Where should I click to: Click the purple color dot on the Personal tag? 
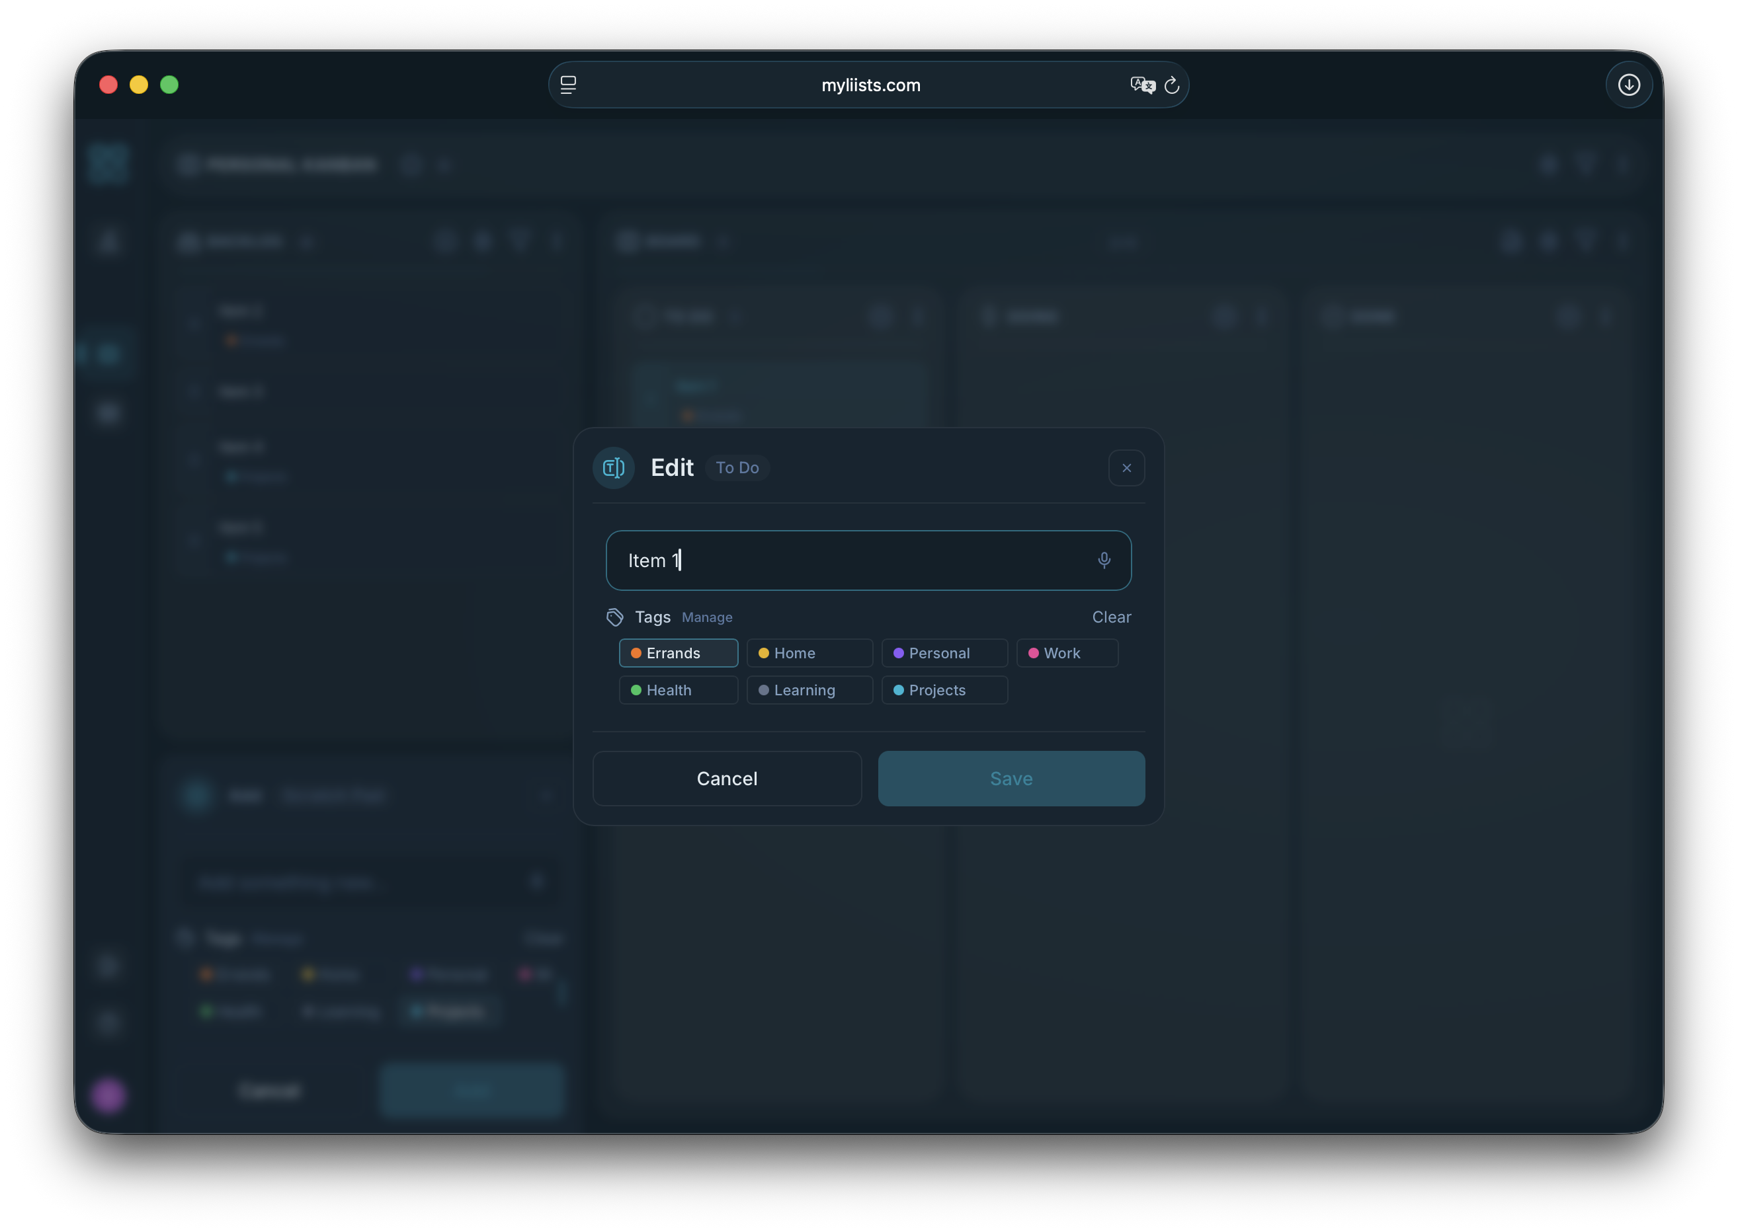point(899,652)
